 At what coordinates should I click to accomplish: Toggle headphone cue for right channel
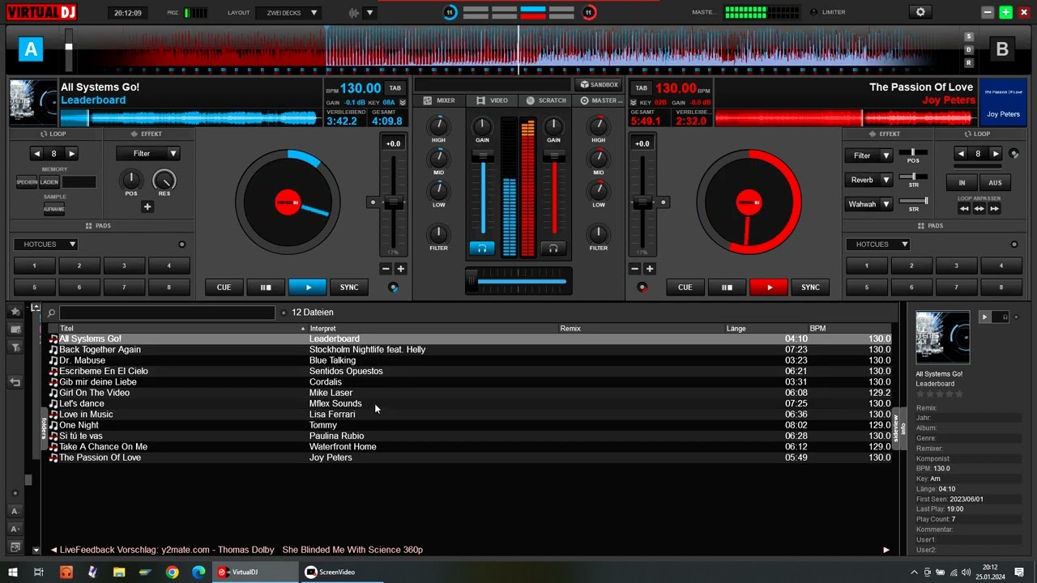click(x=553, y=249)
